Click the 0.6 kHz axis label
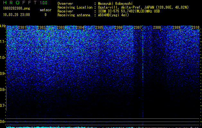202x128 pixels. [x=3, y=122]
